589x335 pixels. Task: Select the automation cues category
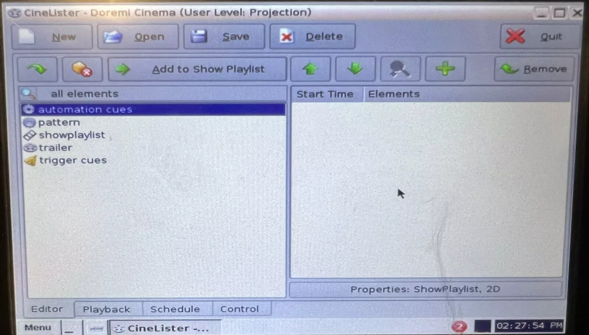153,109
